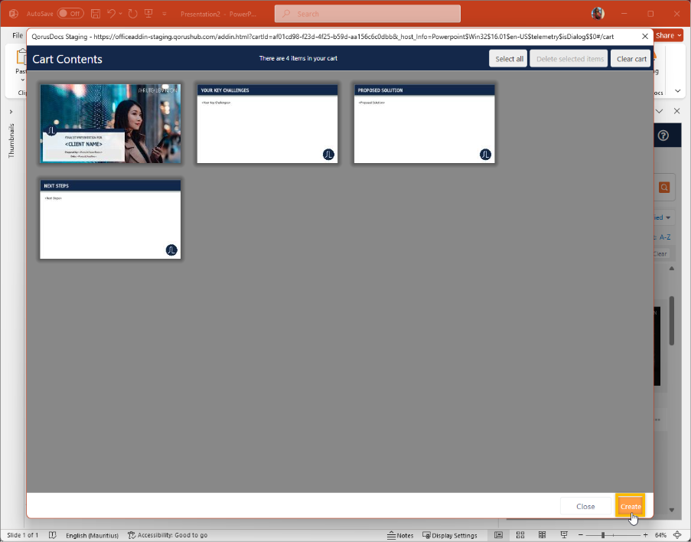Toggle Display Settings in the status bar
The image size is (691, 542).
tap(450, 535)
